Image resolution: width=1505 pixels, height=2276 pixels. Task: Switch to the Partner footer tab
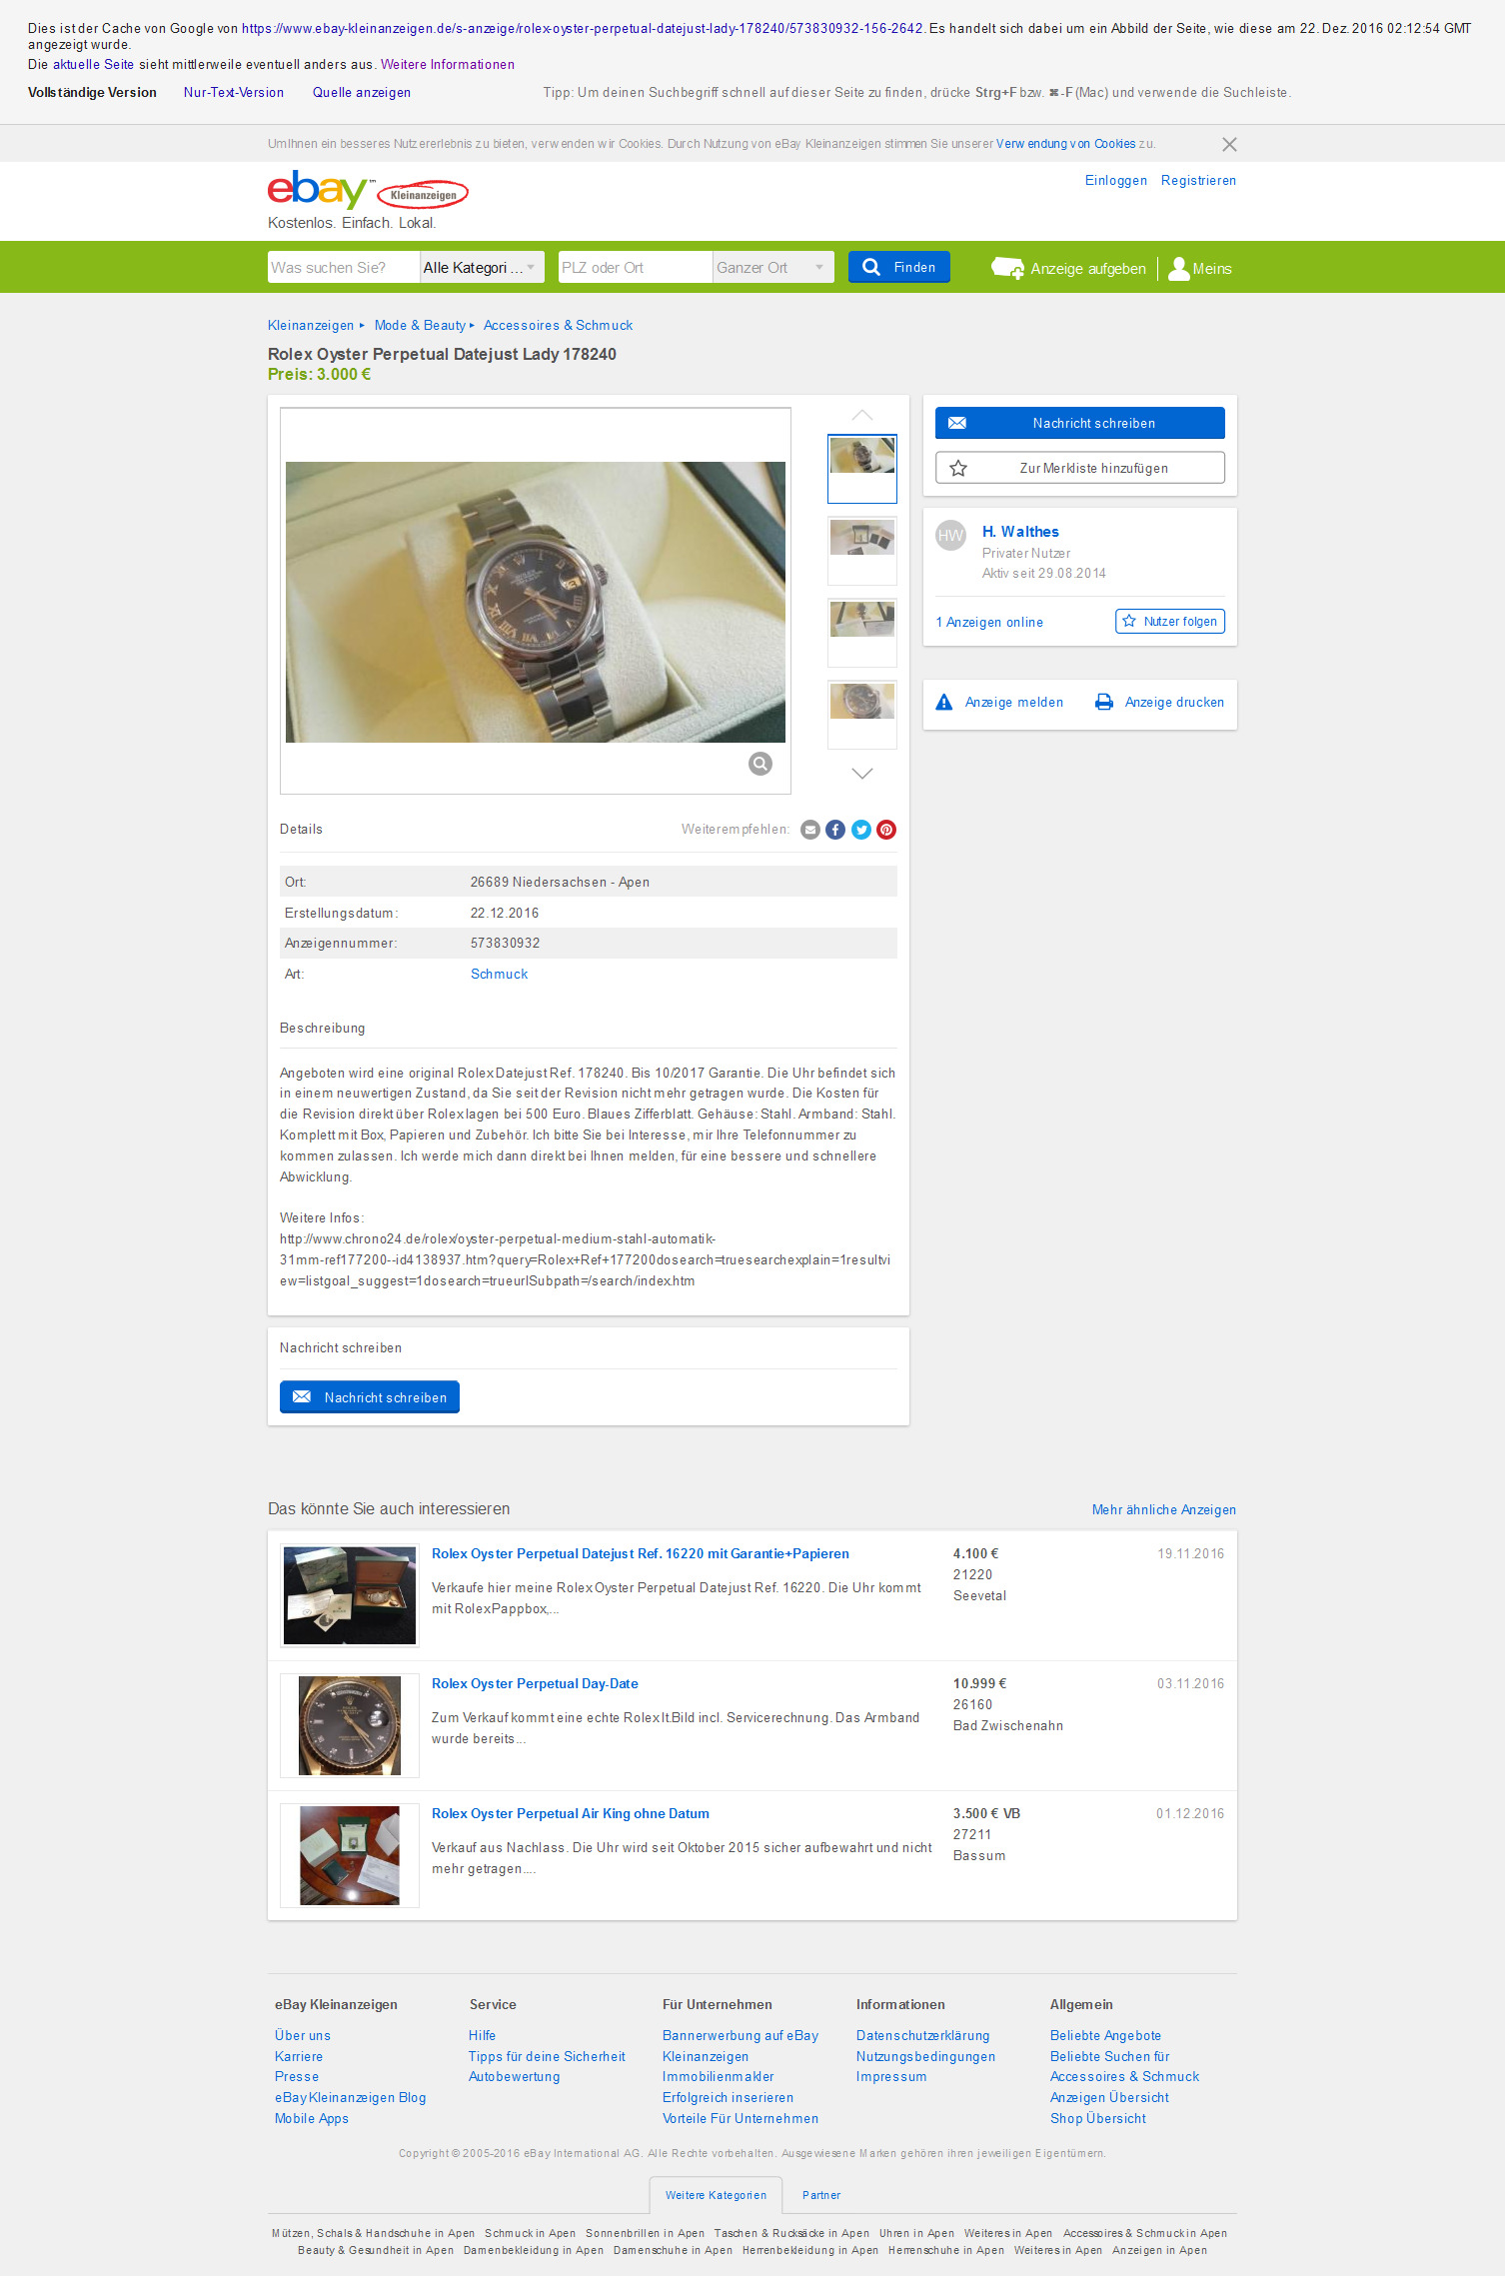[821, 2195]
